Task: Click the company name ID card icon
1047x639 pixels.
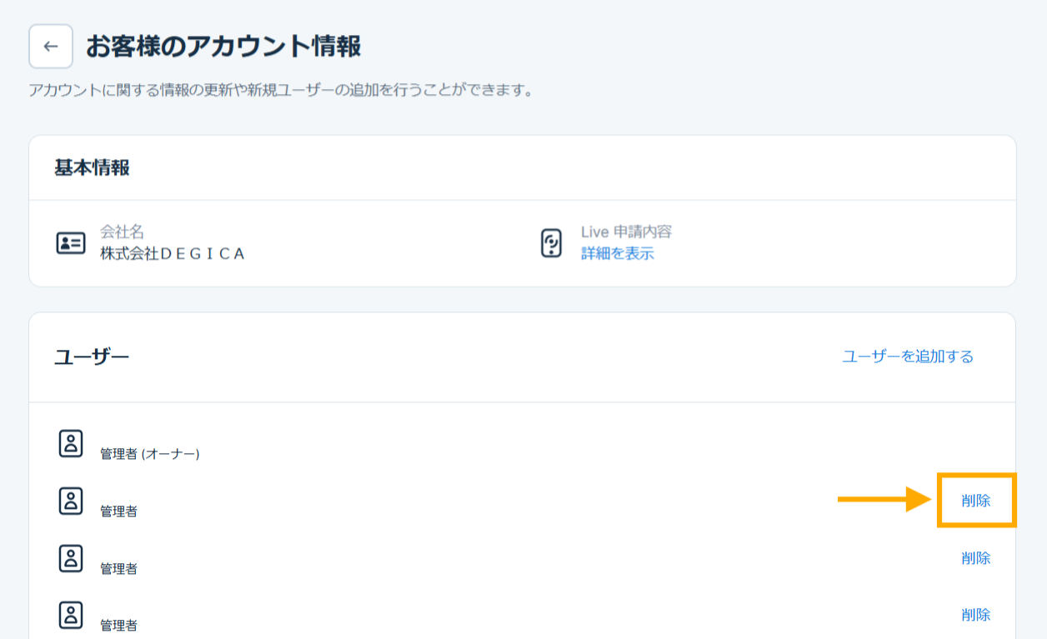Action: [73, 242]
